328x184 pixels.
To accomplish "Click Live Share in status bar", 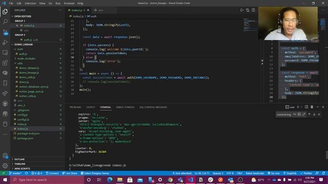I will click(x=70, y=173).
